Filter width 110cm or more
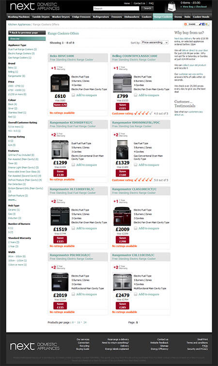Viewport: 218px width, 366px height. tap(17, 265)
